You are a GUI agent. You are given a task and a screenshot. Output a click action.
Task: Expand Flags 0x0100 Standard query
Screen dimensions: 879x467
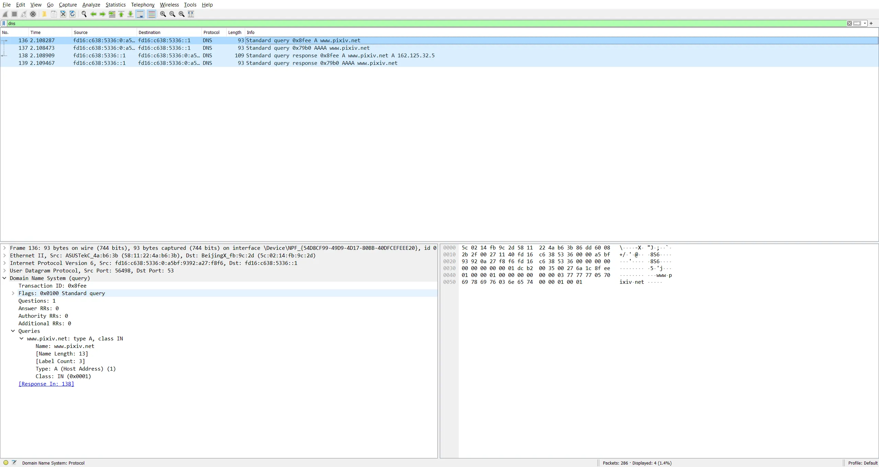13,293
